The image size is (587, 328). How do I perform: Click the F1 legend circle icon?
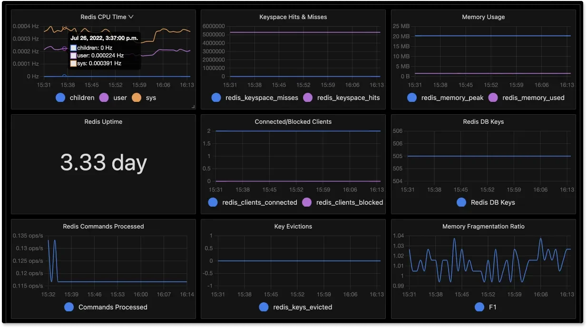(x=479, y=307)
